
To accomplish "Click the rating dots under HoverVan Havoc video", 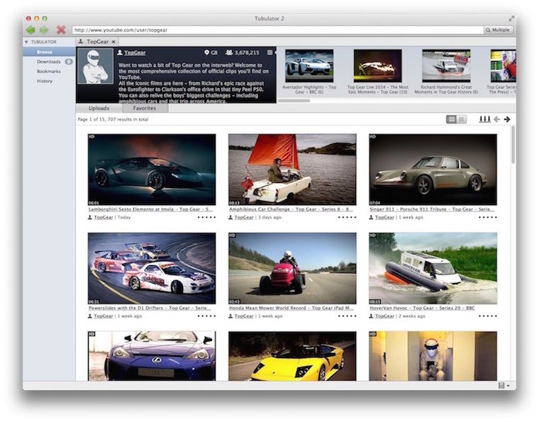I will pos(488,316).
